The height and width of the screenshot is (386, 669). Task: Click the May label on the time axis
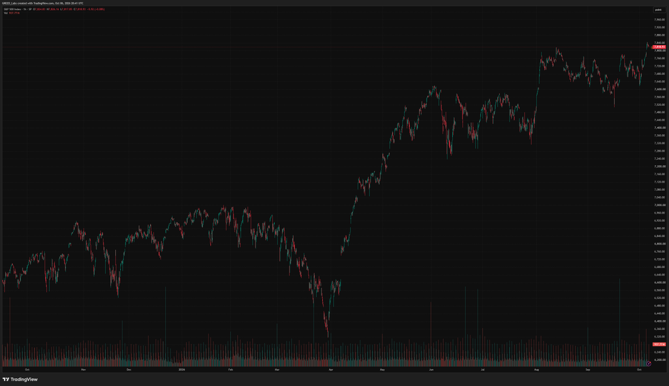[382, 370]
